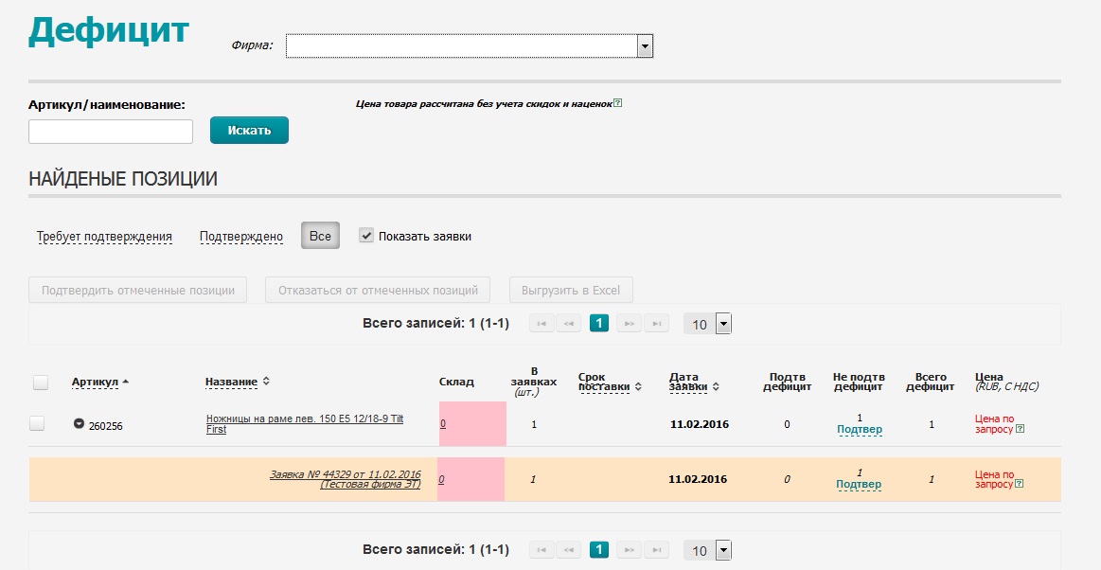Toggle the Показать заявки checkbox
Viewport: 1101px width, 570px height.
366,236
